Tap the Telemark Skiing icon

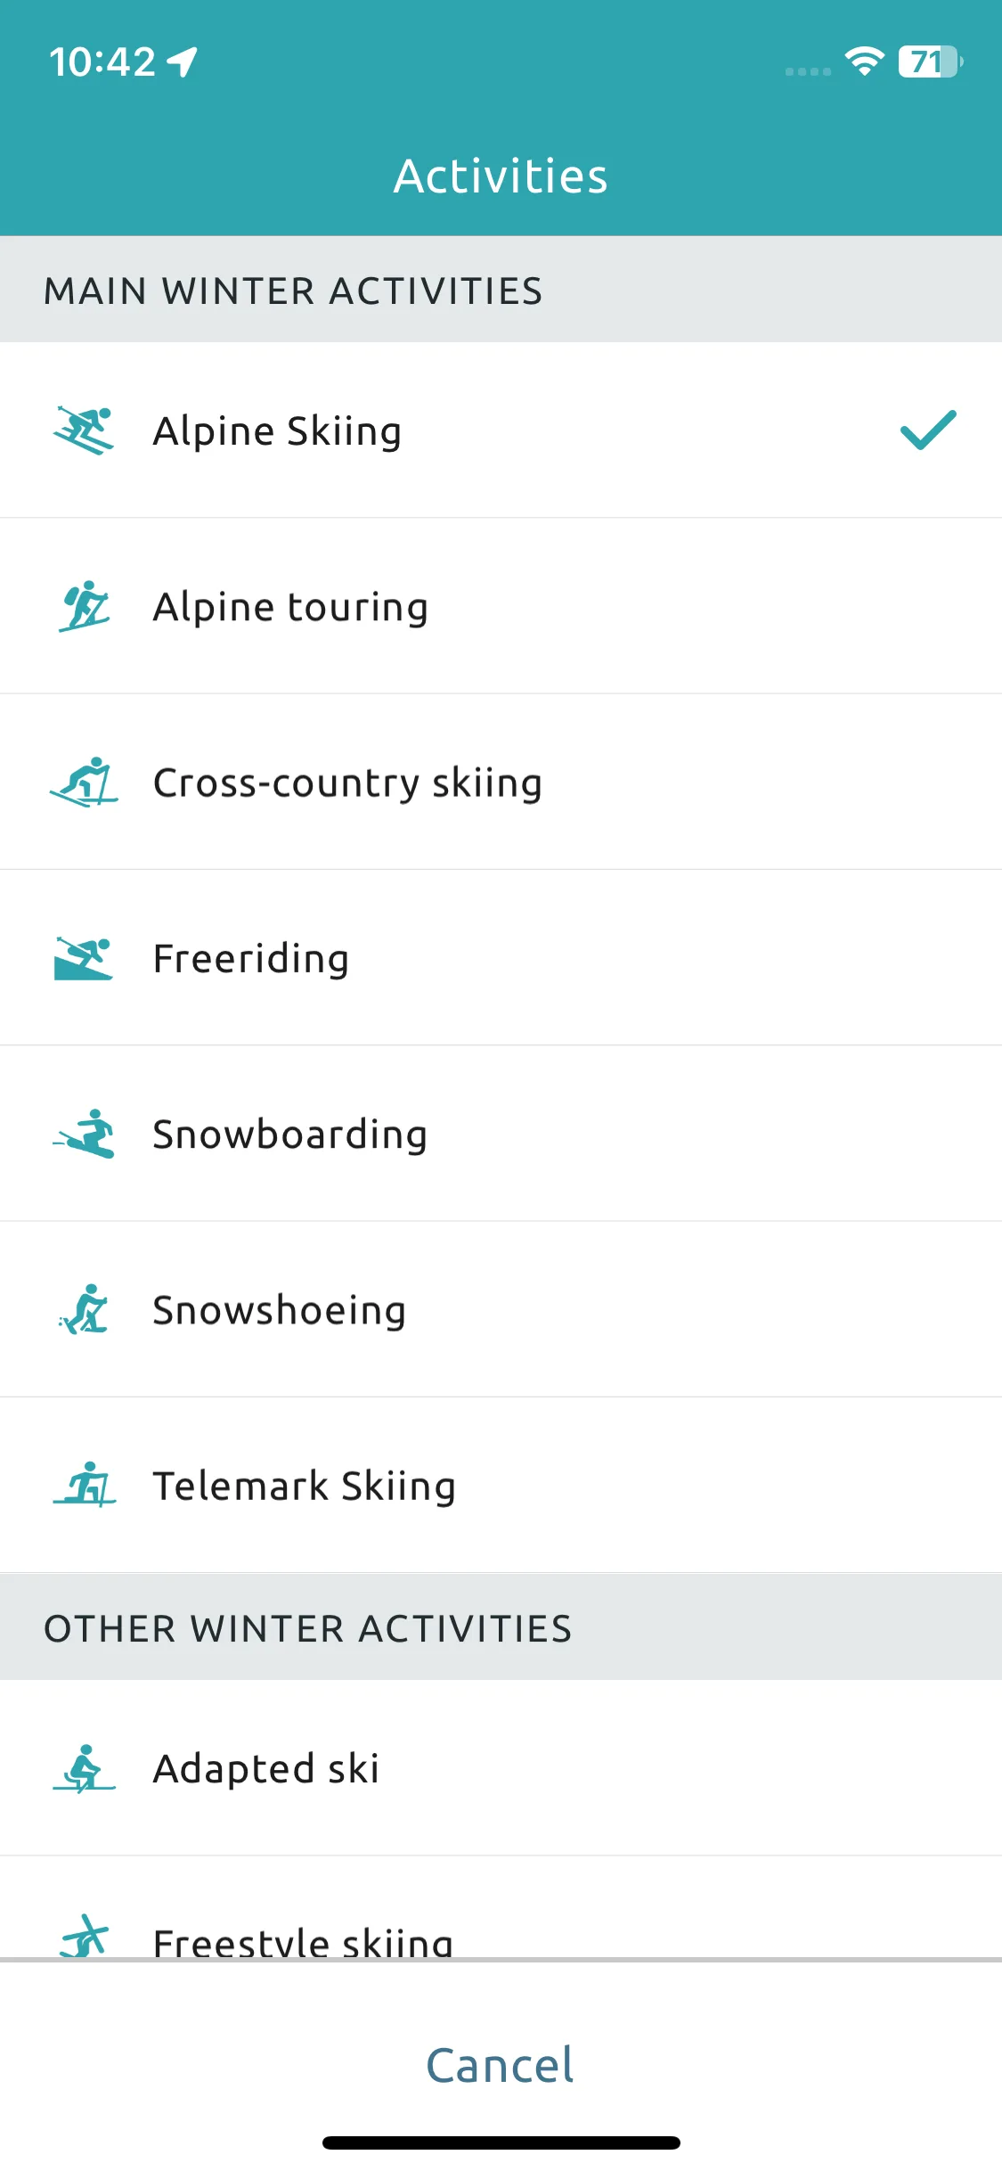click(84, 1485)
